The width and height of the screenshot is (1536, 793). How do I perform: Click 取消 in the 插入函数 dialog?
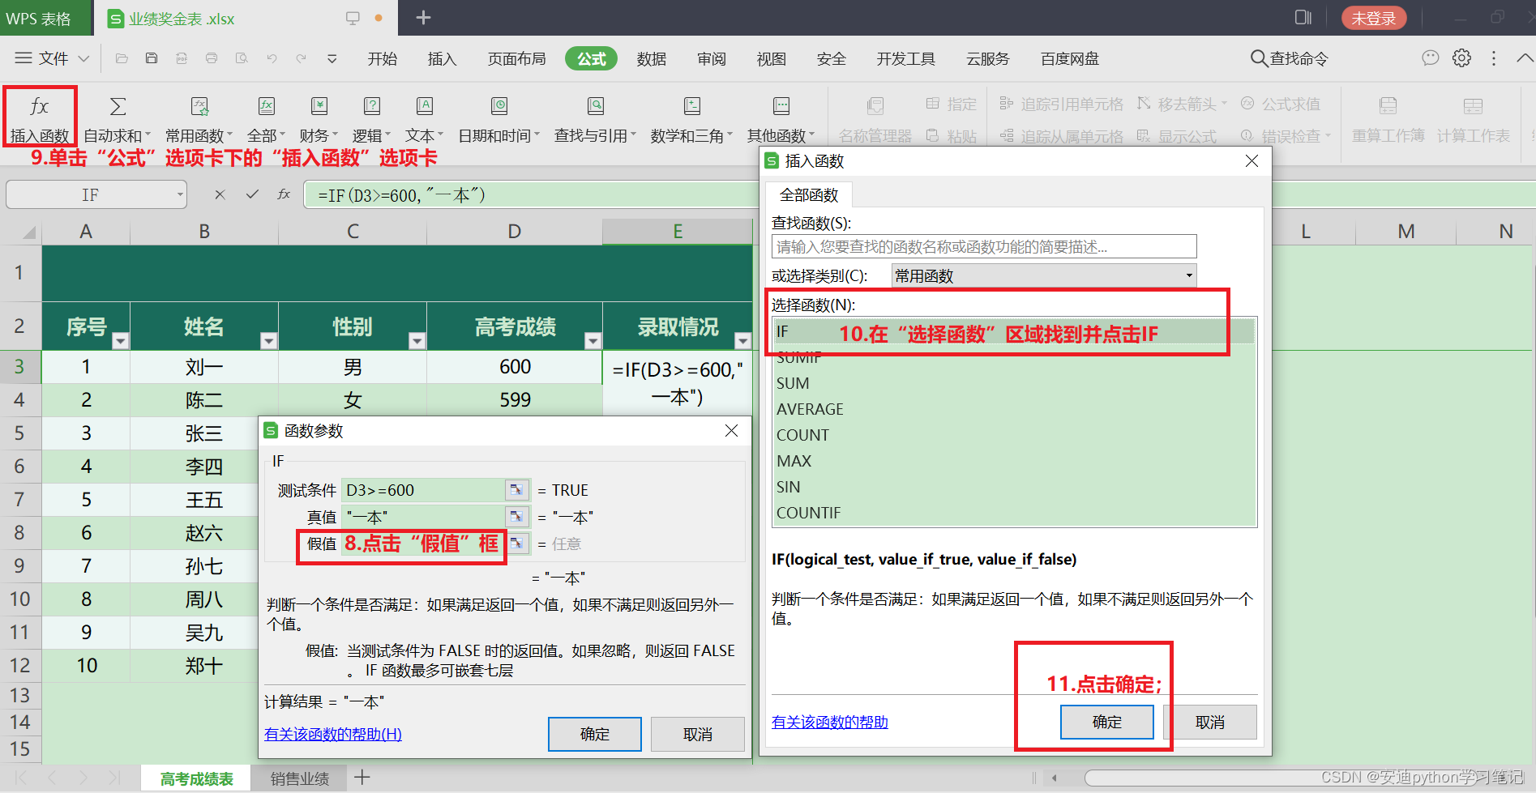tap(1210, 722)
